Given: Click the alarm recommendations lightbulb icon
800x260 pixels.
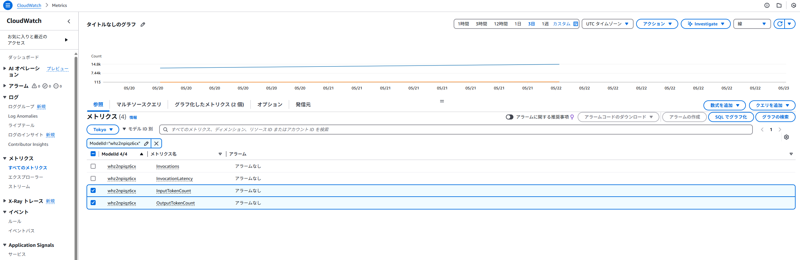Looking at the screenshot, I should [x=572, y=117].
